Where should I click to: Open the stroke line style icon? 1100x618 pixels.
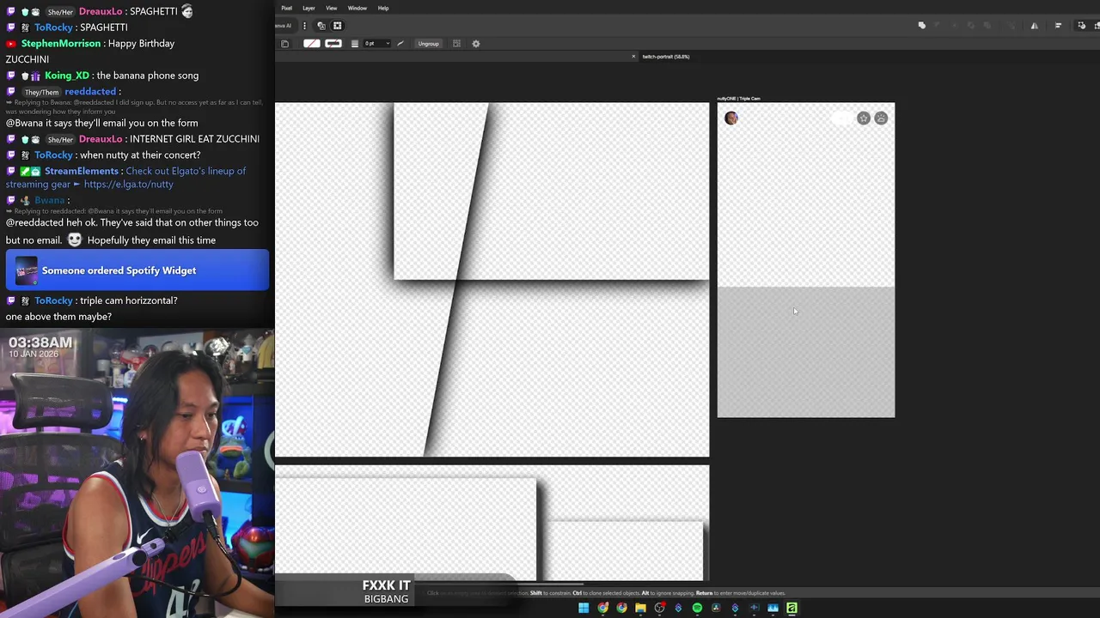click(355, 44)
